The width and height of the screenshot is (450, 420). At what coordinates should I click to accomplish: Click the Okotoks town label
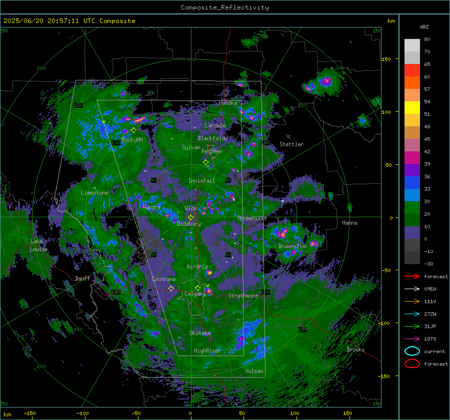pyautogui.click(x=200, y=333)
